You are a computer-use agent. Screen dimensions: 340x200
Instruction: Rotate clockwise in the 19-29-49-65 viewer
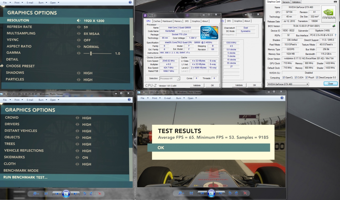point(92,194)
